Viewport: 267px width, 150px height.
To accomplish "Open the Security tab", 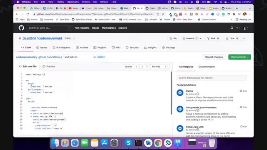I will tap(132, 47).
